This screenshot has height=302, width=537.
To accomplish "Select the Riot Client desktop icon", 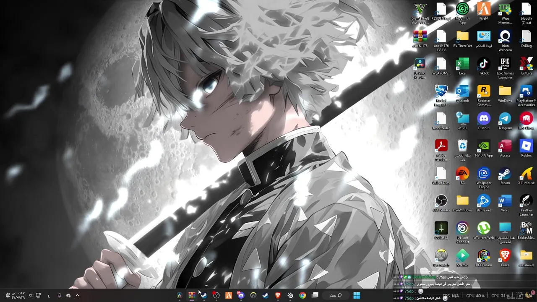I will point(526,122).
